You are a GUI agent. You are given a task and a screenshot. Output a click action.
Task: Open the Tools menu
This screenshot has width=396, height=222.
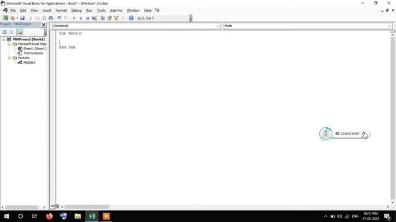coord(101,10)
